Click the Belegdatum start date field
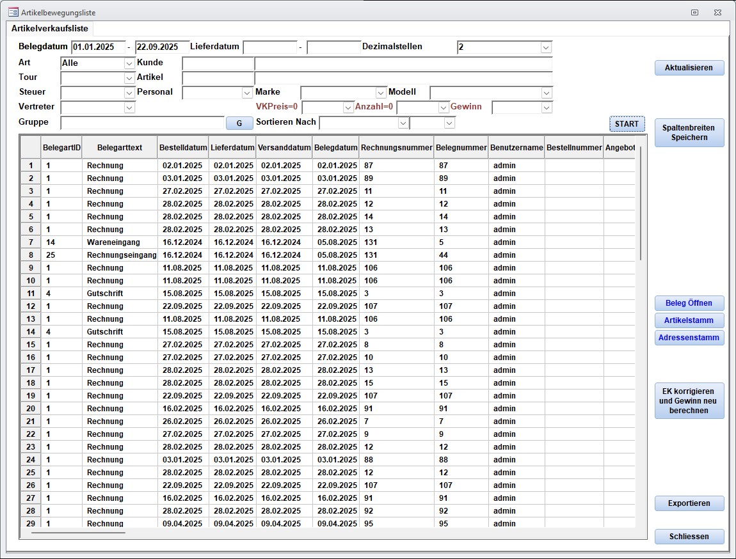This screenshot has height=559, width=736. [98, 47]
